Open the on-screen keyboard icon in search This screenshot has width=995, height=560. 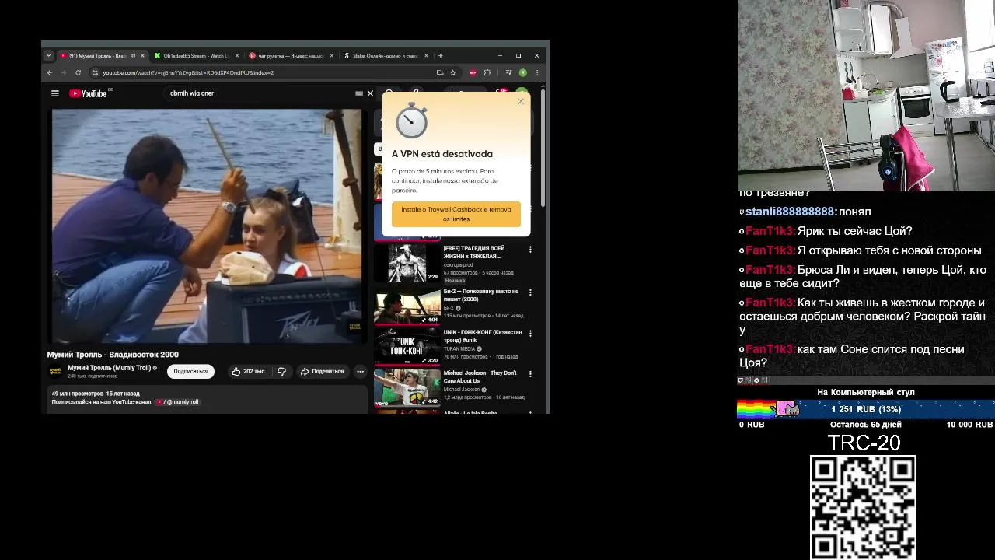click(x=359, y=93)
